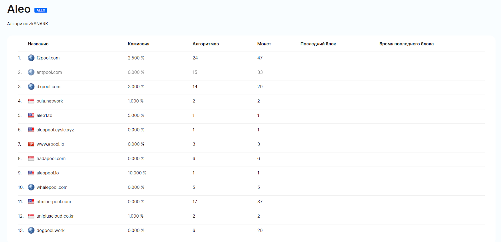Click the Aleo page heading
This screenshot has height=242, width=501.
coord(19,9)
